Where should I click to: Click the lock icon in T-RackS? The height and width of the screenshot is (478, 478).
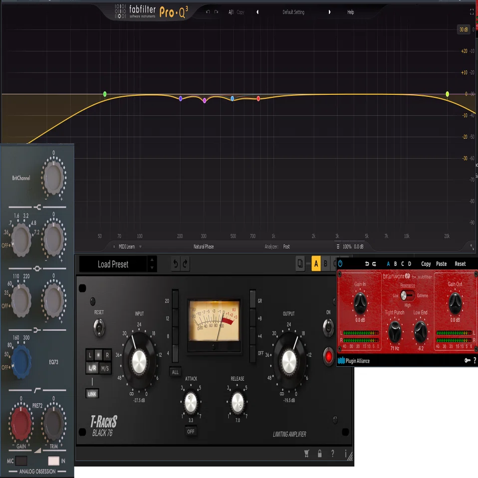pyautogui.click(x=319, y=454)
